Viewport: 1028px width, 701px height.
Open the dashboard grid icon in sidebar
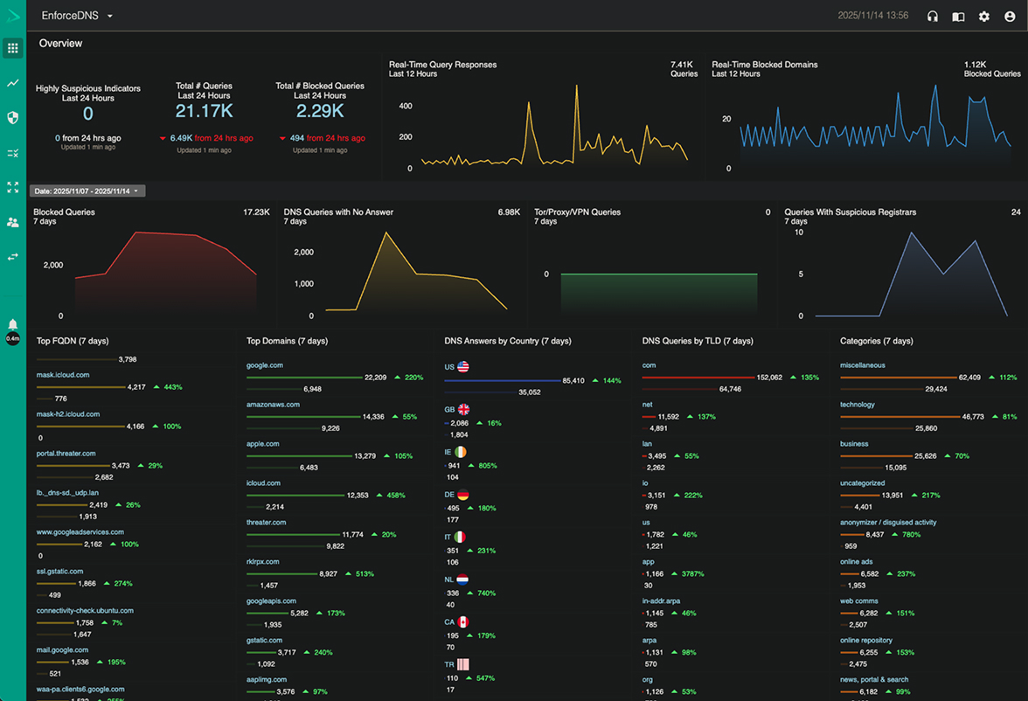[12, 49]
